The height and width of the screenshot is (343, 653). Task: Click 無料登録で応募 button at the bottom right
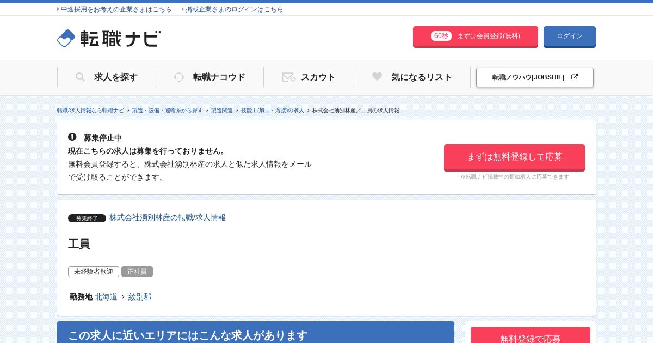pyautogui.click(x=531, y=335)
